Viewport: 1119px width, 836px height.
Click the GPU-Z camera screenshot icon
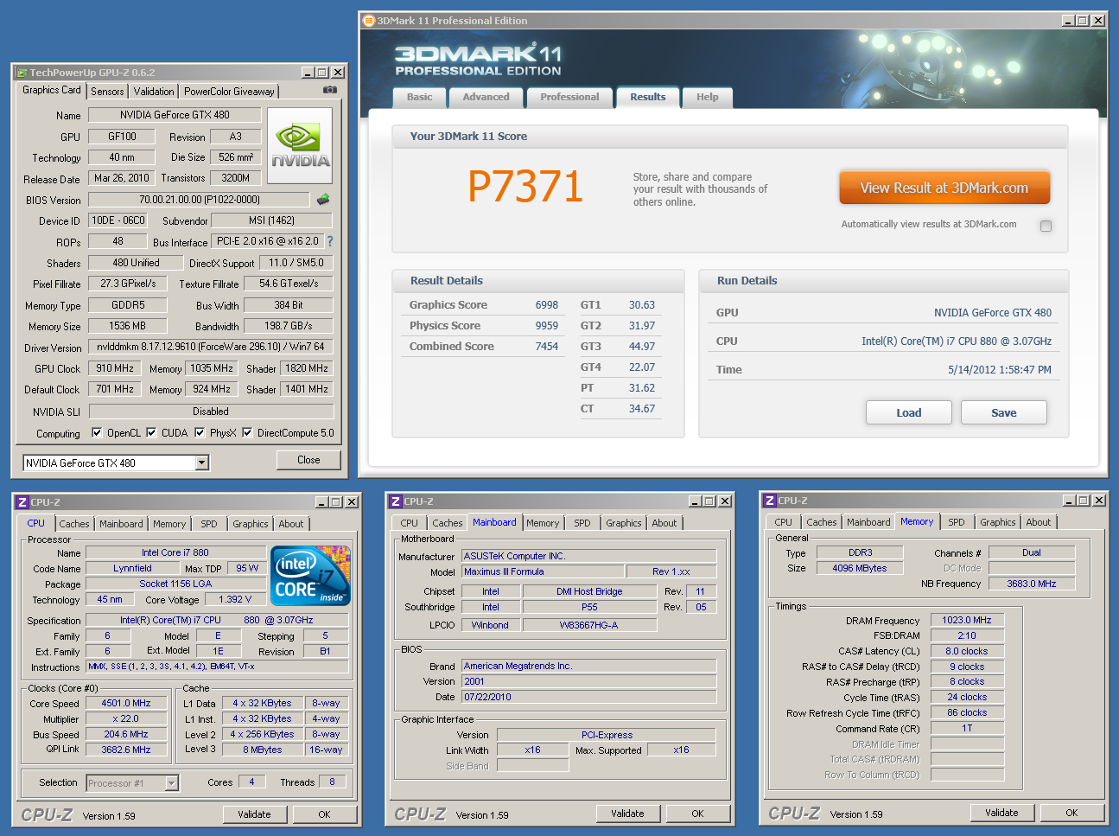329,90
